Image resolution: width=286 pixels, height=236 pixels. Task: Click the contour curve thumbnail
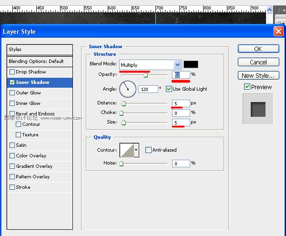[x=127, y=150]
